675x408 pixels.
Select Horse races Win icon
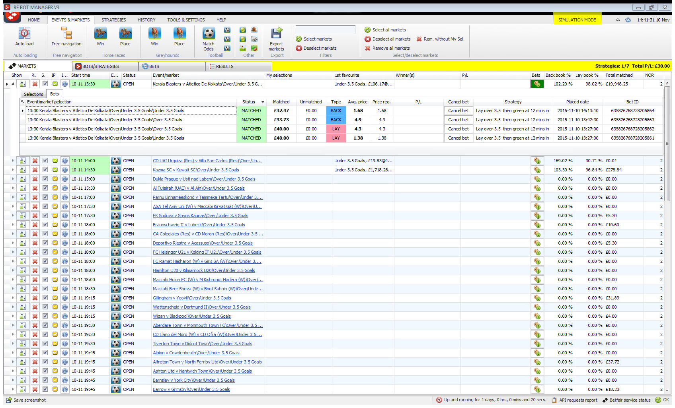pyautogui.click(x=100, y=33)
